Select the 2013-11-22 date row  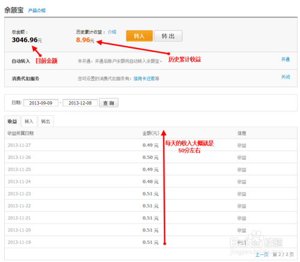click(x=151, y=206)
